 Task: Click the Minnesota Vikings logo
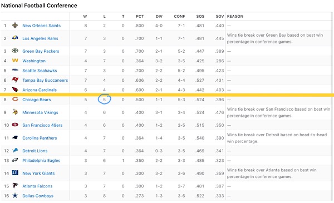tap(15, 112)
